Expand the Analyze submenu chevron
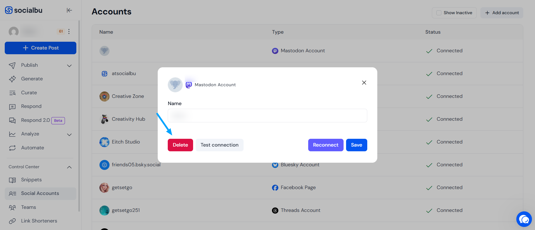535x230 pixels. 69,135
